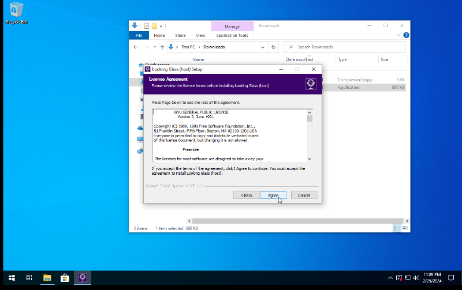Click Downloads in address breadcrumb
This screenshot has height=290, width=462.
[x=214, y=47]
